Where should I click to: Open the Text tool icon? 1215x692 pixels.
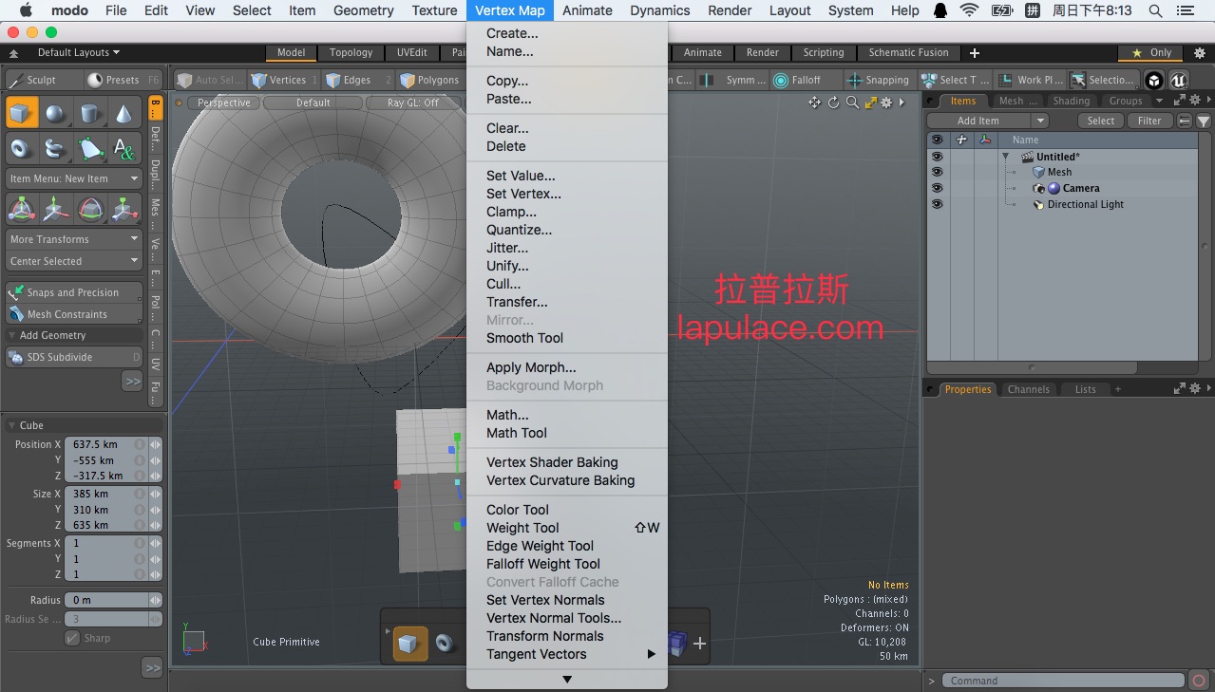coord(124,148)
